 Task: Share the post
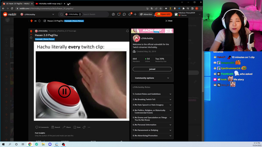coord(67,127)
